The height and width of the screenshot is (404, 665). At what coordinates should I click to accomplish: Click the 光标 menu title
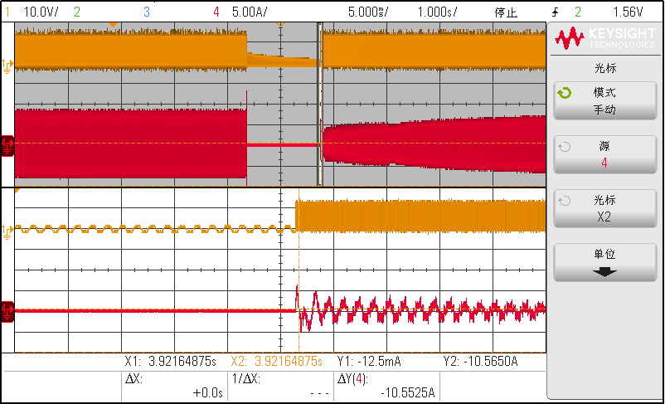604,68
